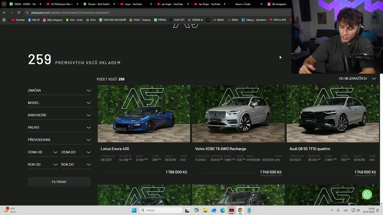Image resolution: width=383 pixels, height=215 pixels.
Task: Open the CENA OD dropdown
Action: 42,152
